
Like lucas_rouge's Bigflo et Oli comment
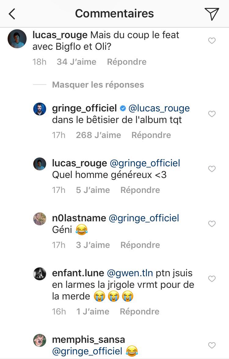(212, 41)
